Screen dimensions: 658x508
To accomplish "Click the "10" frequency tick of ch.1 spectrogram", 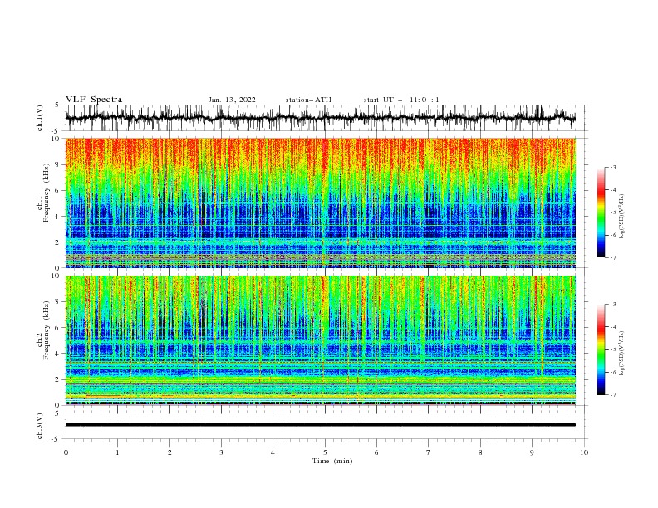I will (57, 139).
